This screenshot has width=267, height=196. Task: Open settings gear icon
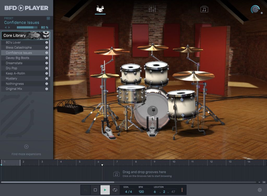(x=259, y=190)
